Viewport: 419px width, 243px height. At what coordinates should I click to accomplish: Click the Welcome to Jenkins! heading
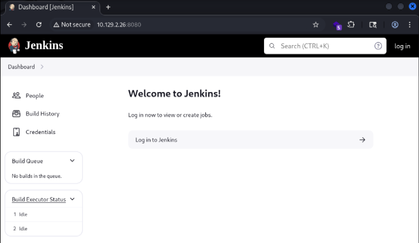174,94
